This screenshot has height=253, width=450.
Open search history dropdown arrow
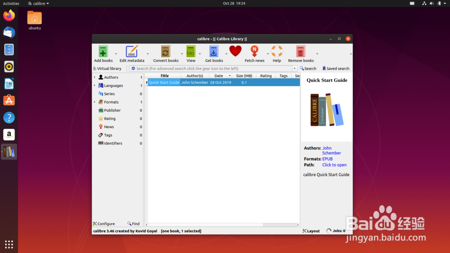pos(294,68)
